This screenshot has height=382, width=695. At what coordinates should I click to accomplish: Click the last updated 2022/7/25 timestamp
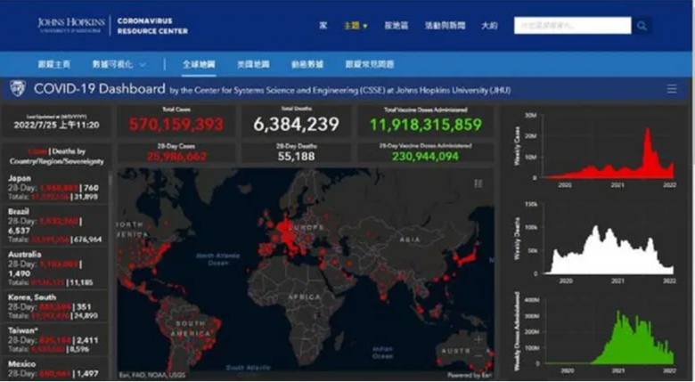(x=56, y=125)
